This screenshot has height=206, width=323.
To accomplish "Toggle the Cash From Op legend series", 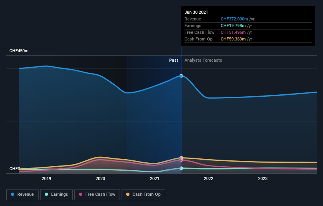I will click(x=143, y=195).
